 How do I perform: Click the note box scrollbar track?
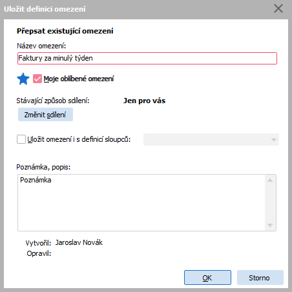click(270, 203)
